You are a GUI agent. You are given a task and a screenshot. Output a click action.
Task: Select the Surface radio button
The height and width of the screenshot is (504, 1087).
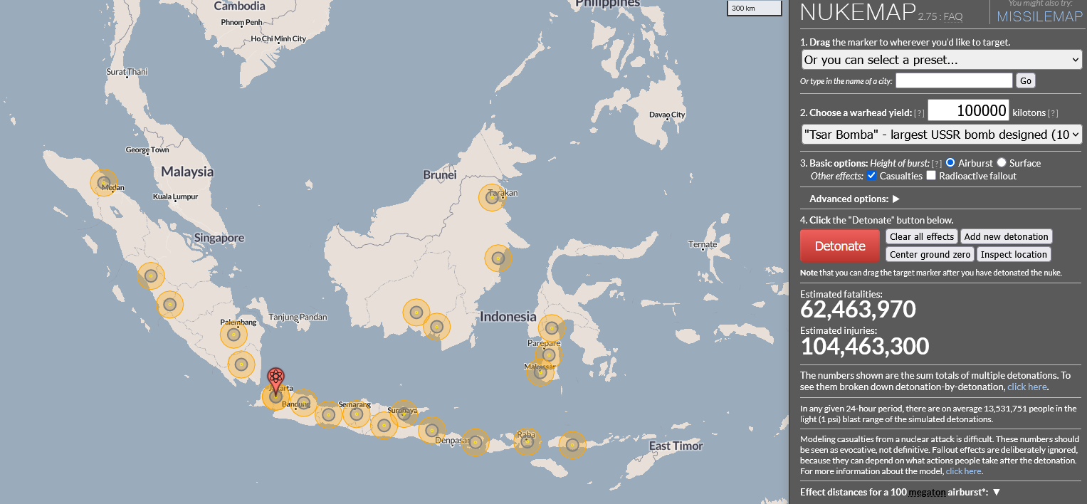(1002, 163)
